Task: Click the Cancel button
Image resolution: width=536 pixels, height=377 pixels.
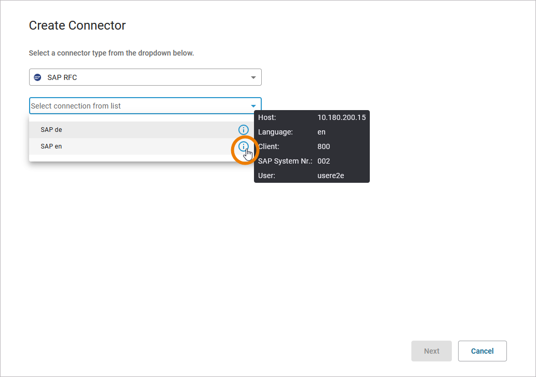Action: (x=482, y=351)
